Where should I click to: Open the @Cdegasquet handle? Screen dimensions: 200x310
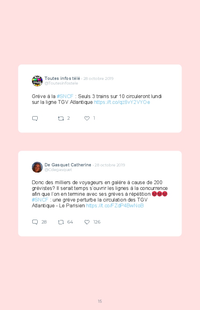pyautogui.click(x=58, y=169)
